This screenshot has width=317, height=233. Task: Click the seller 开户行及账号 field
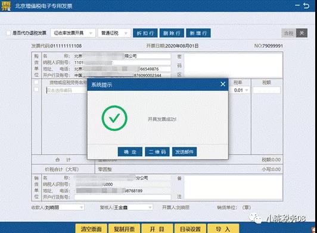click(x=123, y=197)
